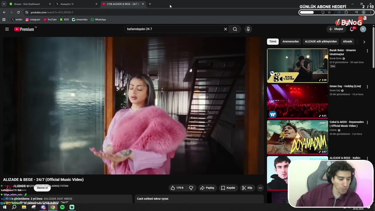Open the Windows Start menu
The width and height of the screenshot is (375, 211).
5,207
